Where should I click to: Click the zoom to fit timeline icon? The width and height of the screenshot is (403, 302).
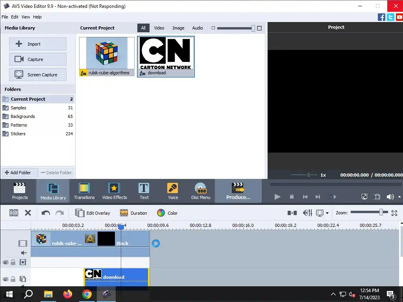click(394, 213)
